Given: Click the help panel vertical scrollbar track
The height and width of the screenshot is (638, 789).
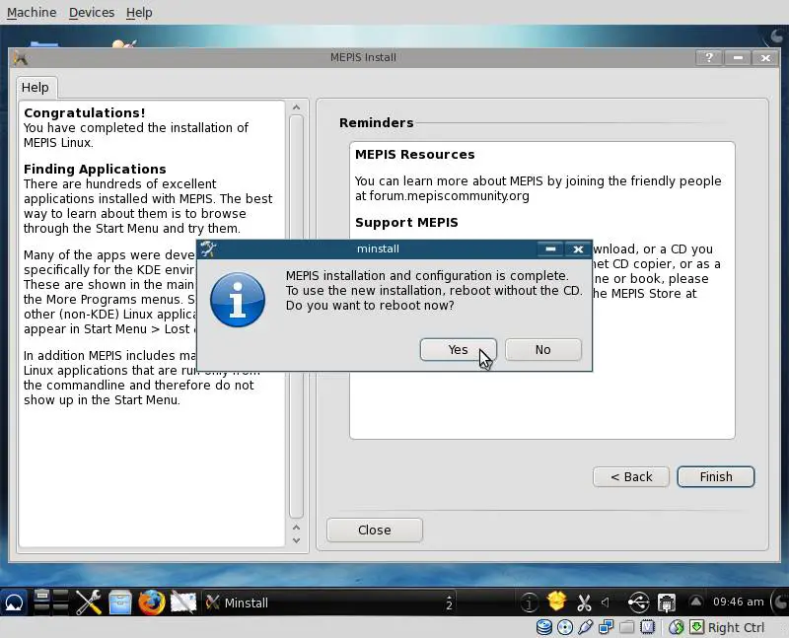Looking at the screenshot, I should click(297, 317).
